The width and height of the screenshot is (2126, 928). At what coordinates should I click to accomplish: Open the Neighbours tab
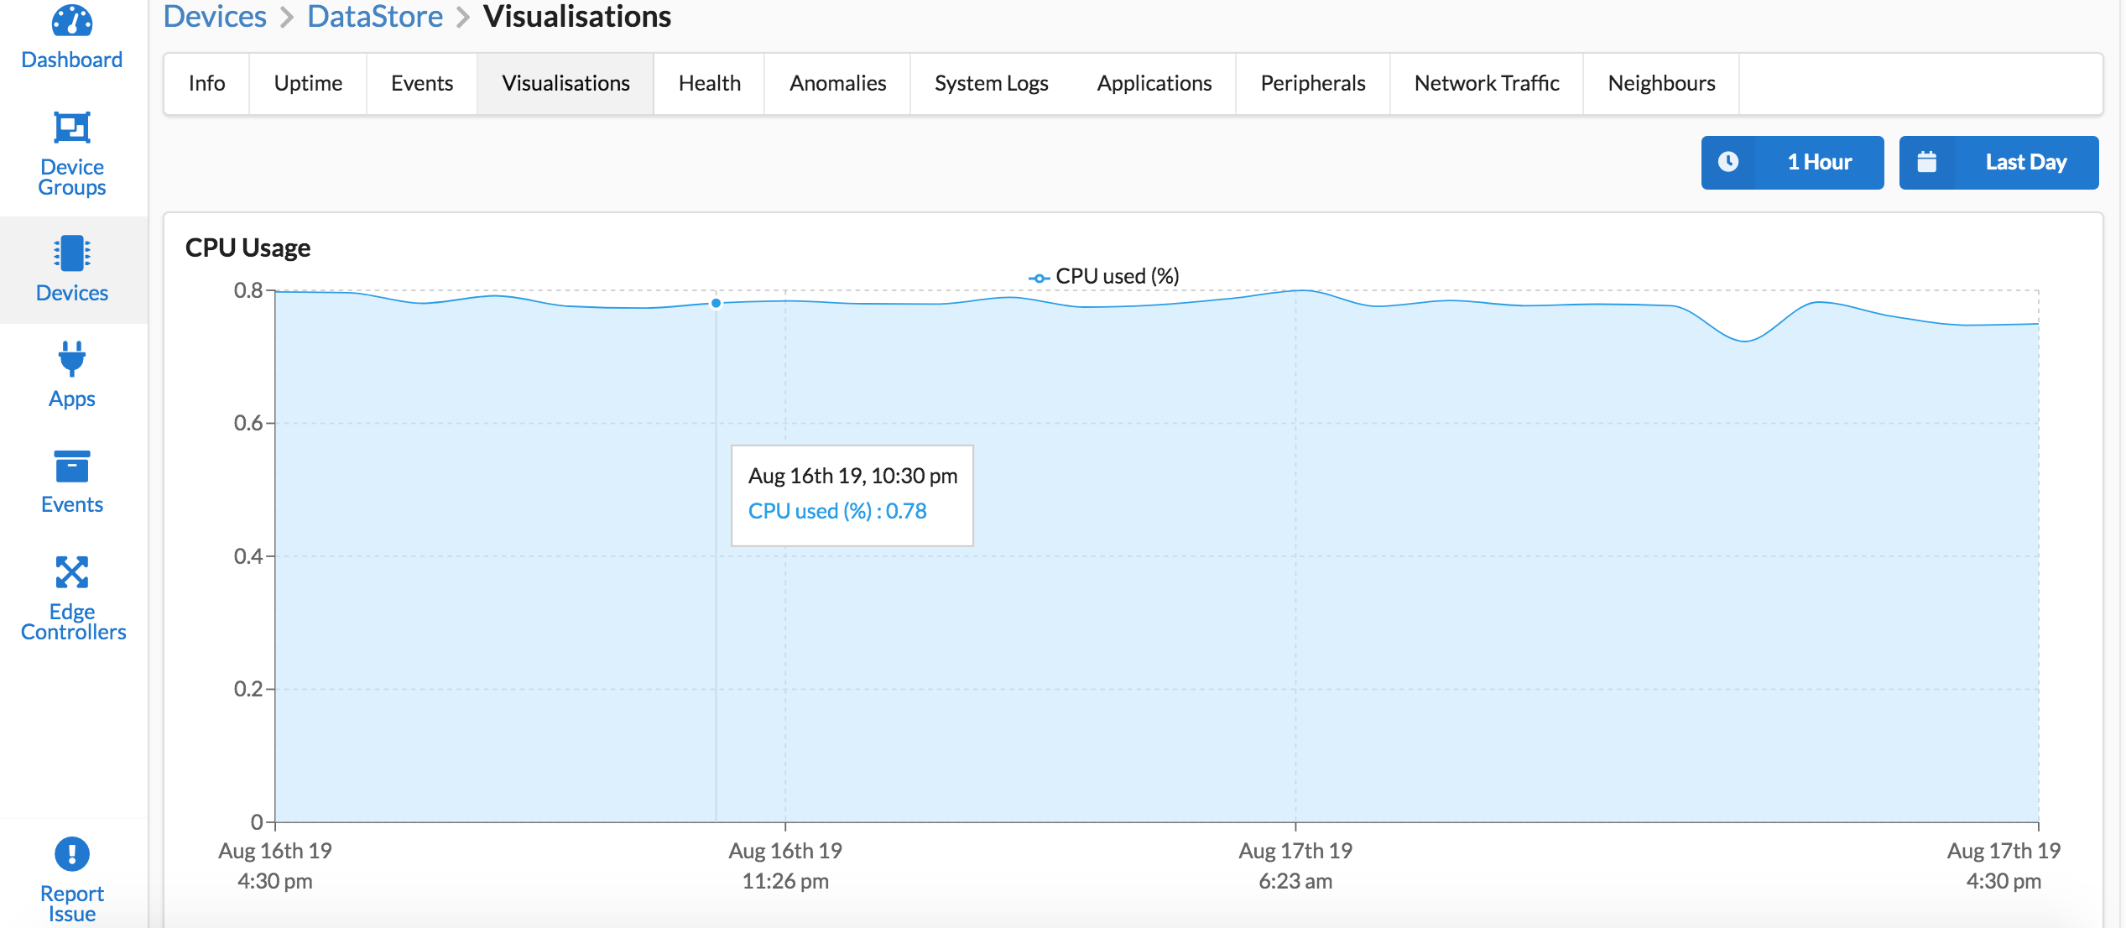pyautogui.click(x=1660, y=83)
